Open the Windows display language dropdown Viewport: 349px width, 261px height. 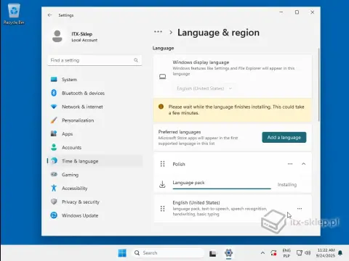pyautogui.click(x=204, y=88)
